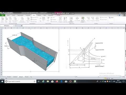Switch to the Developer tab
126x95 pixels.
click(51, 15)
